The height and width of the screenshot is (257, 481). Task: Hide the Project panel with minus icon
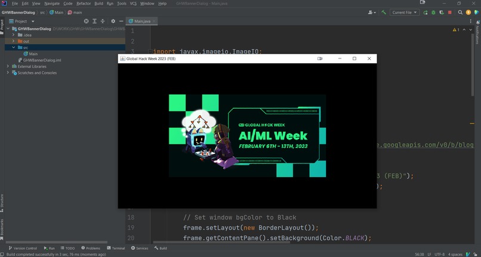[121, 21]
